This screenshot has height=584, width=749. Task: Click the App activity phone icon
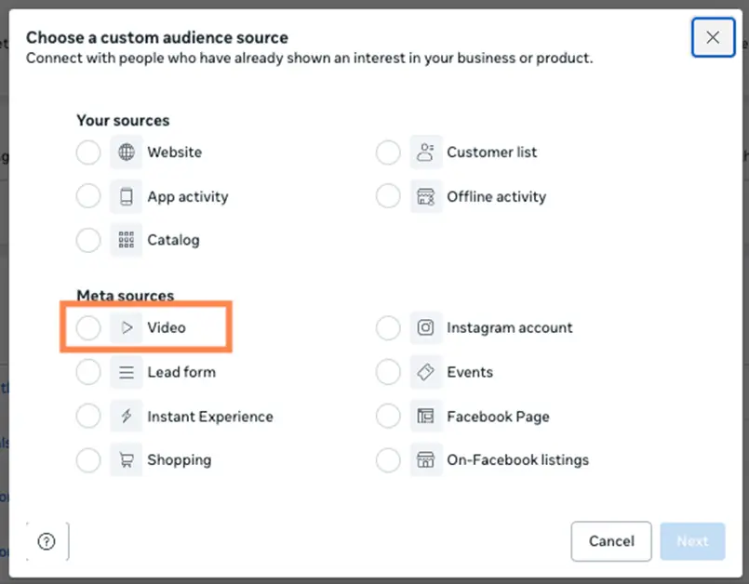127,196
